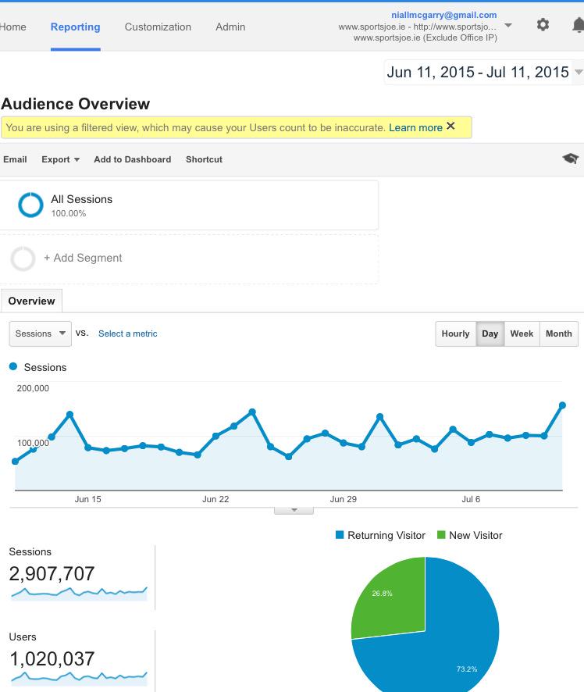Click the last data point on sessions chart
The image size is (584, 692).
click(562, 405)
